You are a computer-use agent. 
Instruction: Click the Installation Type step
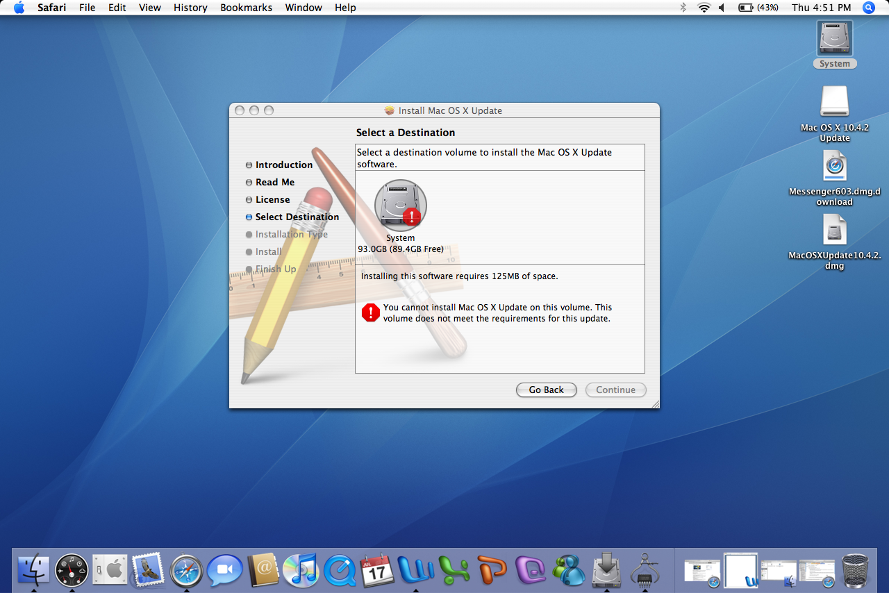(x=287, y=235)
